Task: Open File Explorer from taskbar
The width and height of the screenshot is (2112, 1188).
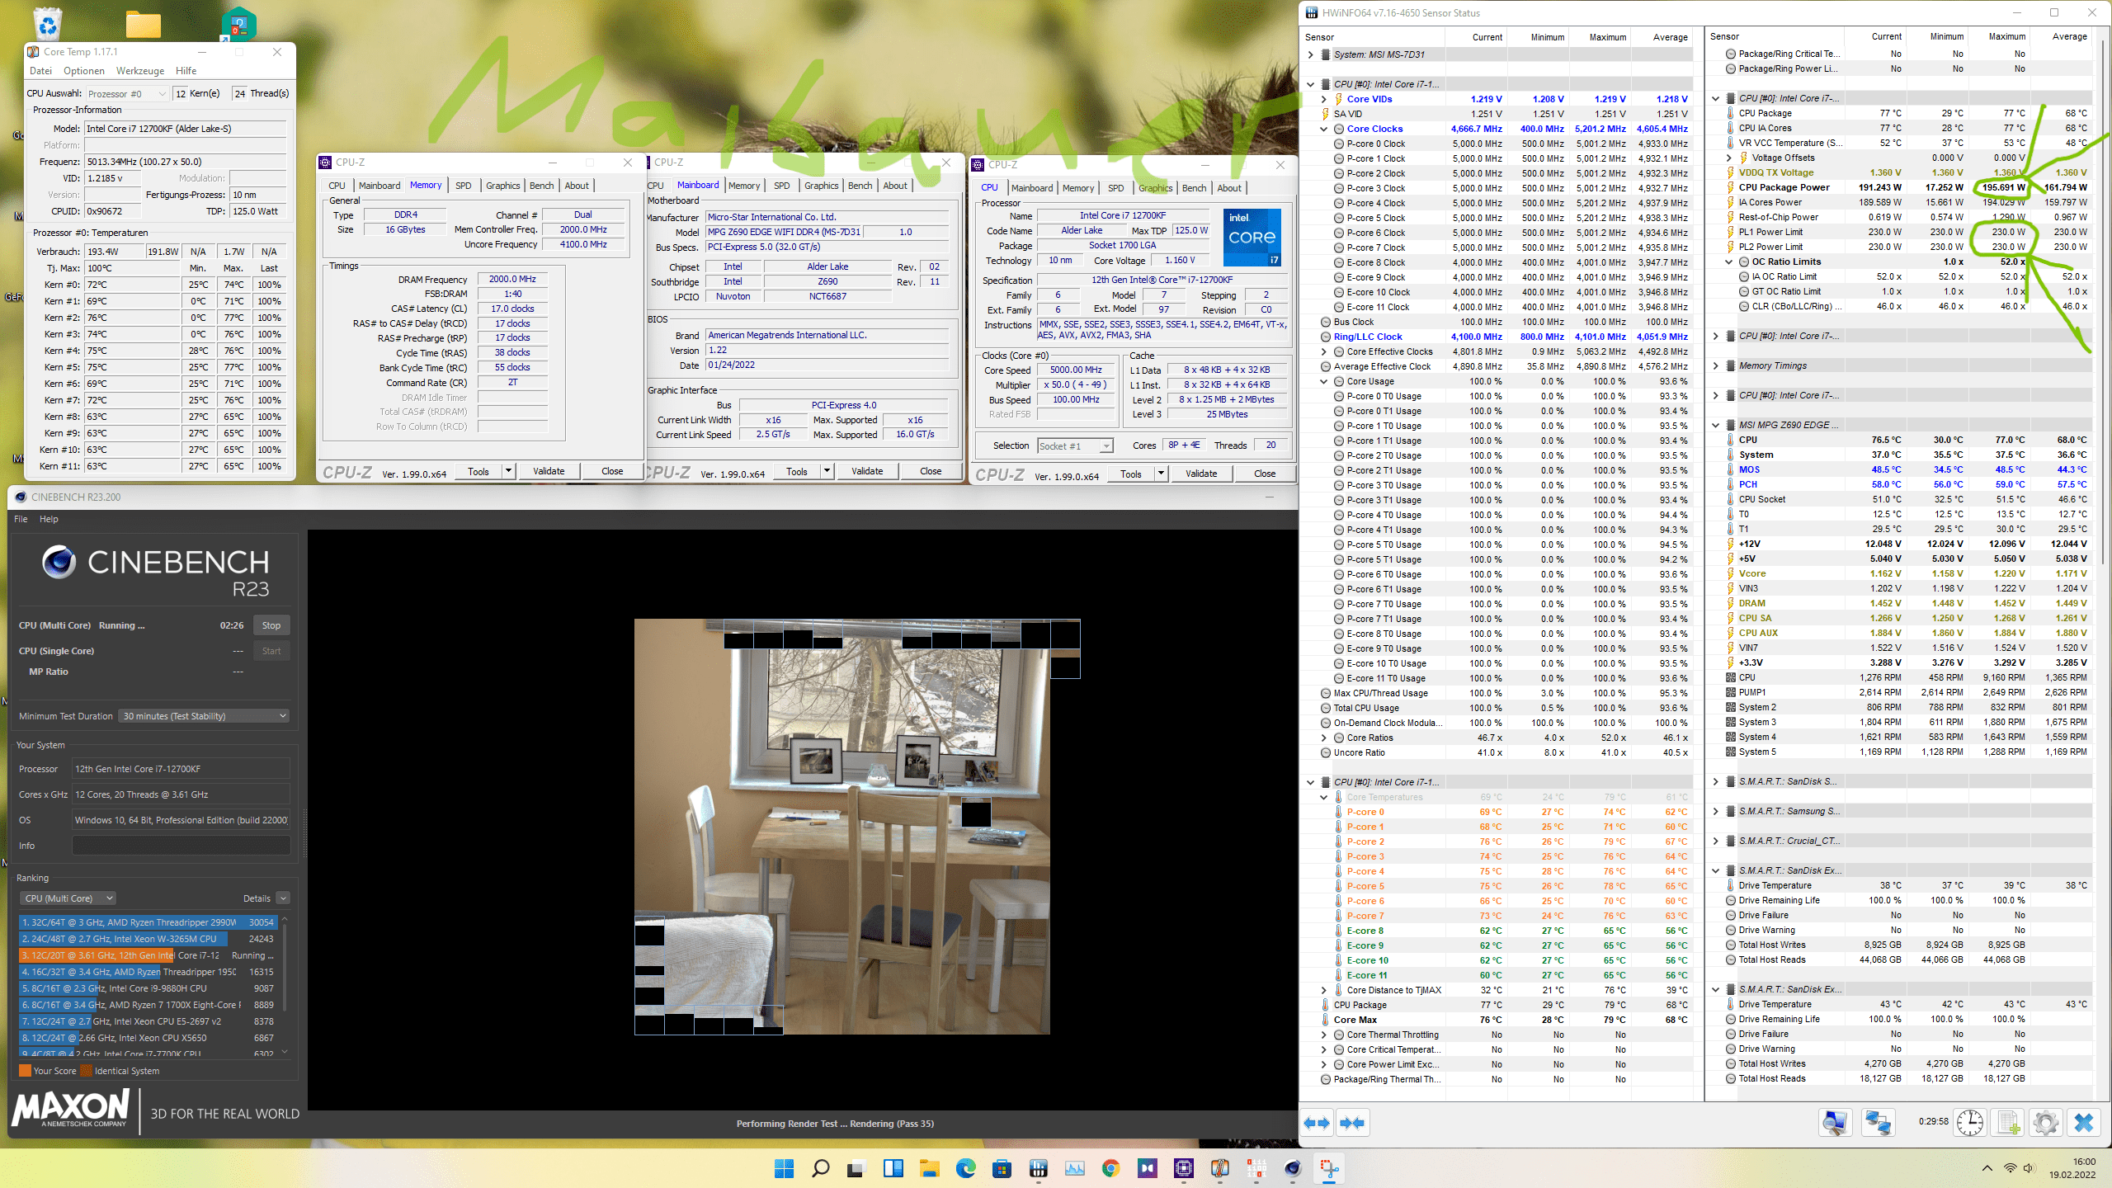Action: click(929, 1168)
